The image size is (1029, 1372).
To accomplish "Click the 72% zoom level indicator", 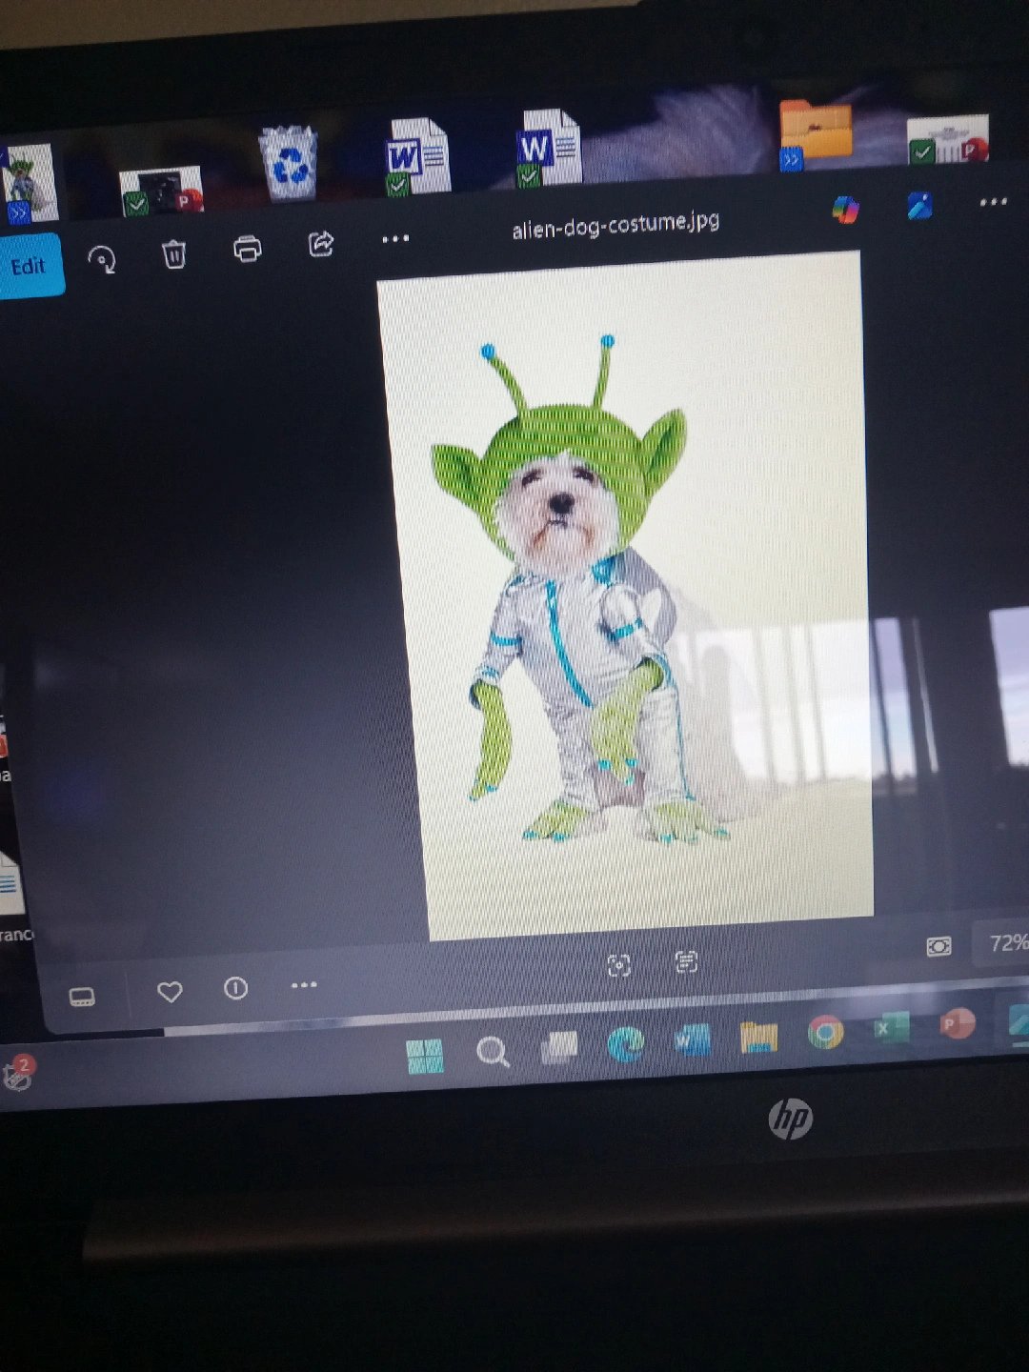I will pos(1006,942).
